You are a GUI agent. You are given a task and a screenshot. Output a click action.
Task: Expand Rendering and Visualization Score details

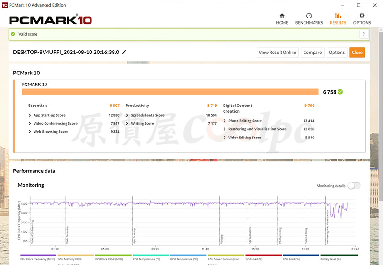click(x=225, y=129)
